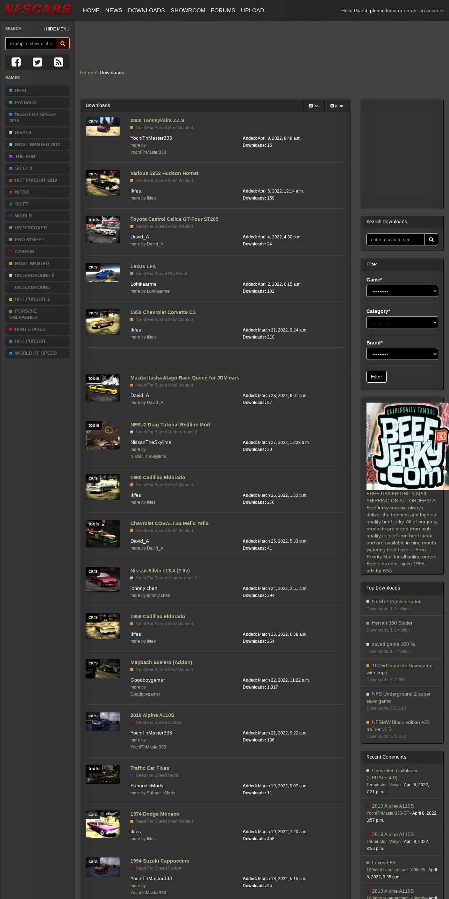Select Need For Speed 2015 game
Screen dimensions: 449x899
point(37,118)
